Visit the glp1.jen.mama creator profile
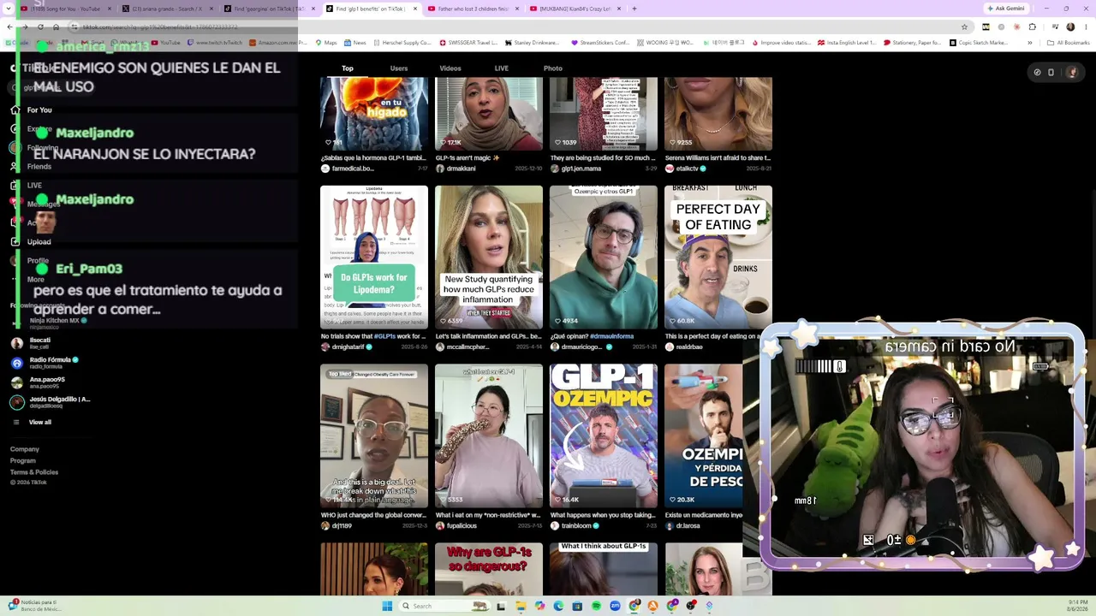1096x616 pixels. 581,169
